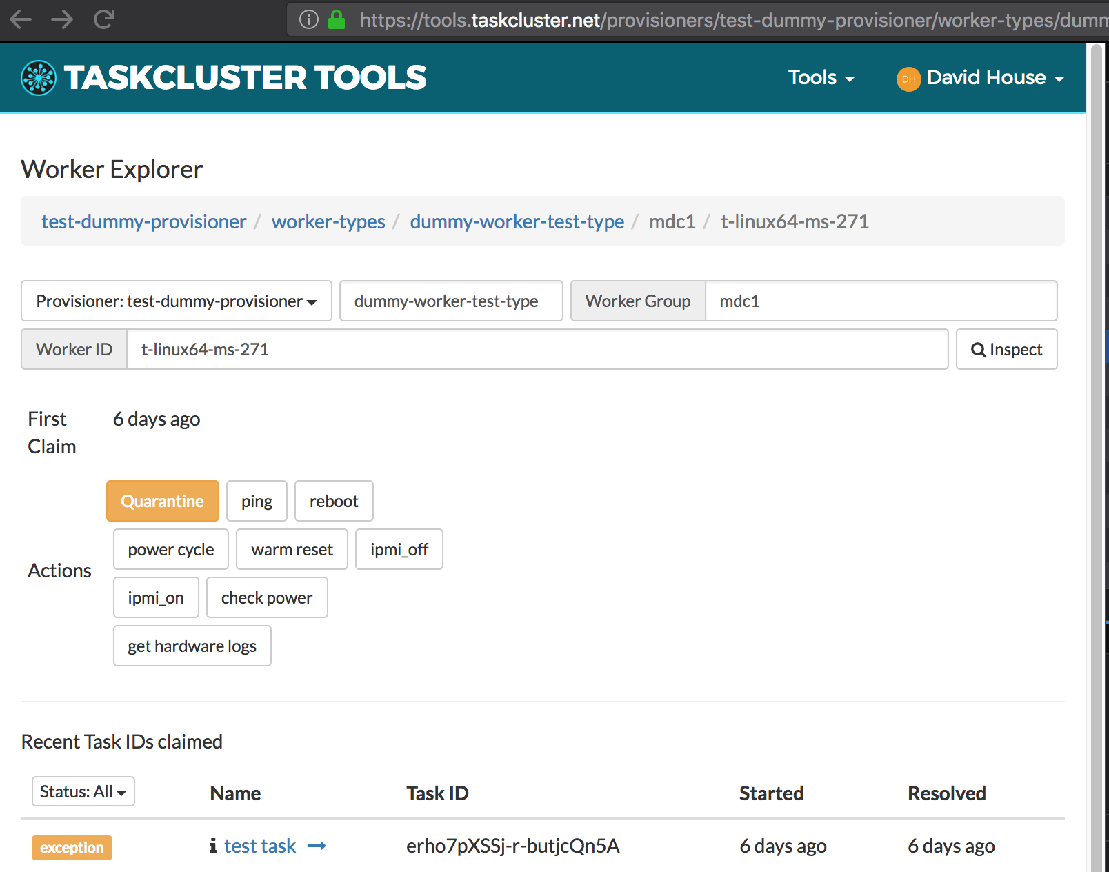Screen dimensions: 1109x872
Task: Click the Recent Task IDs claimed heading
Action: click(x=121, y=742)
